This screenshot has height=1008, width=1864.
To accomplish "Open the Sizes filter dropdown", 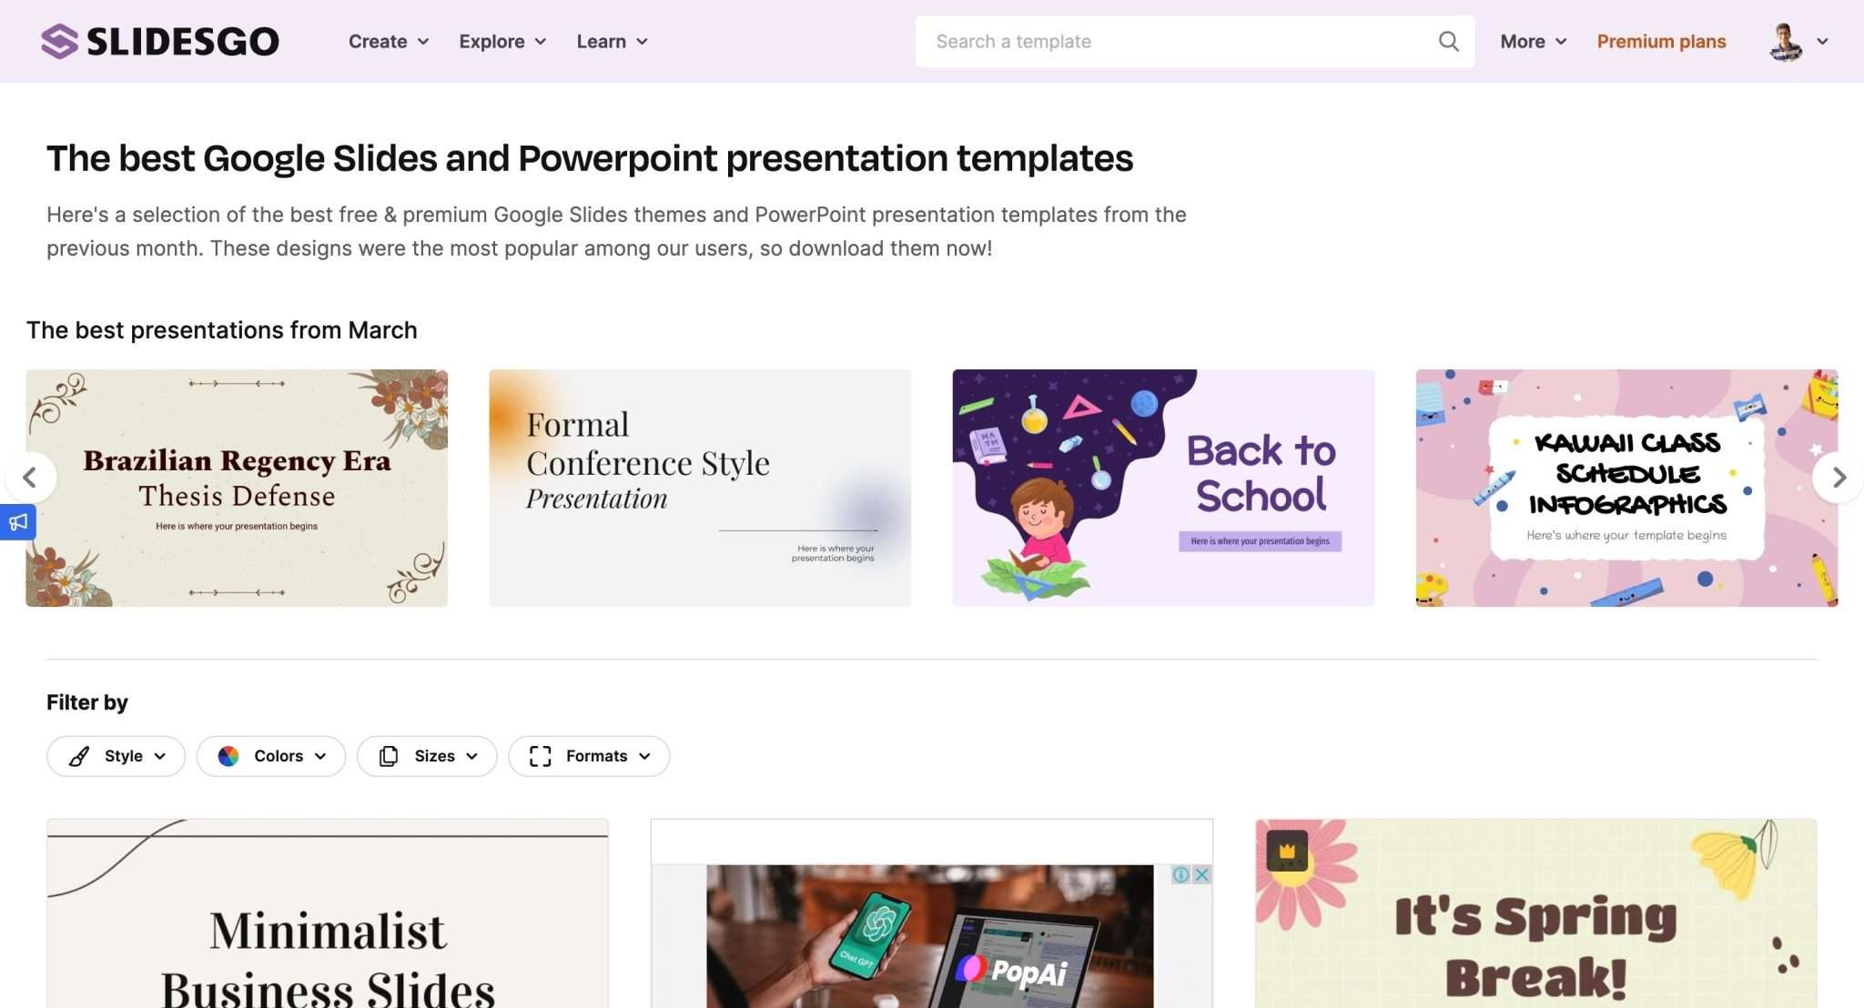I will (427, 756).
